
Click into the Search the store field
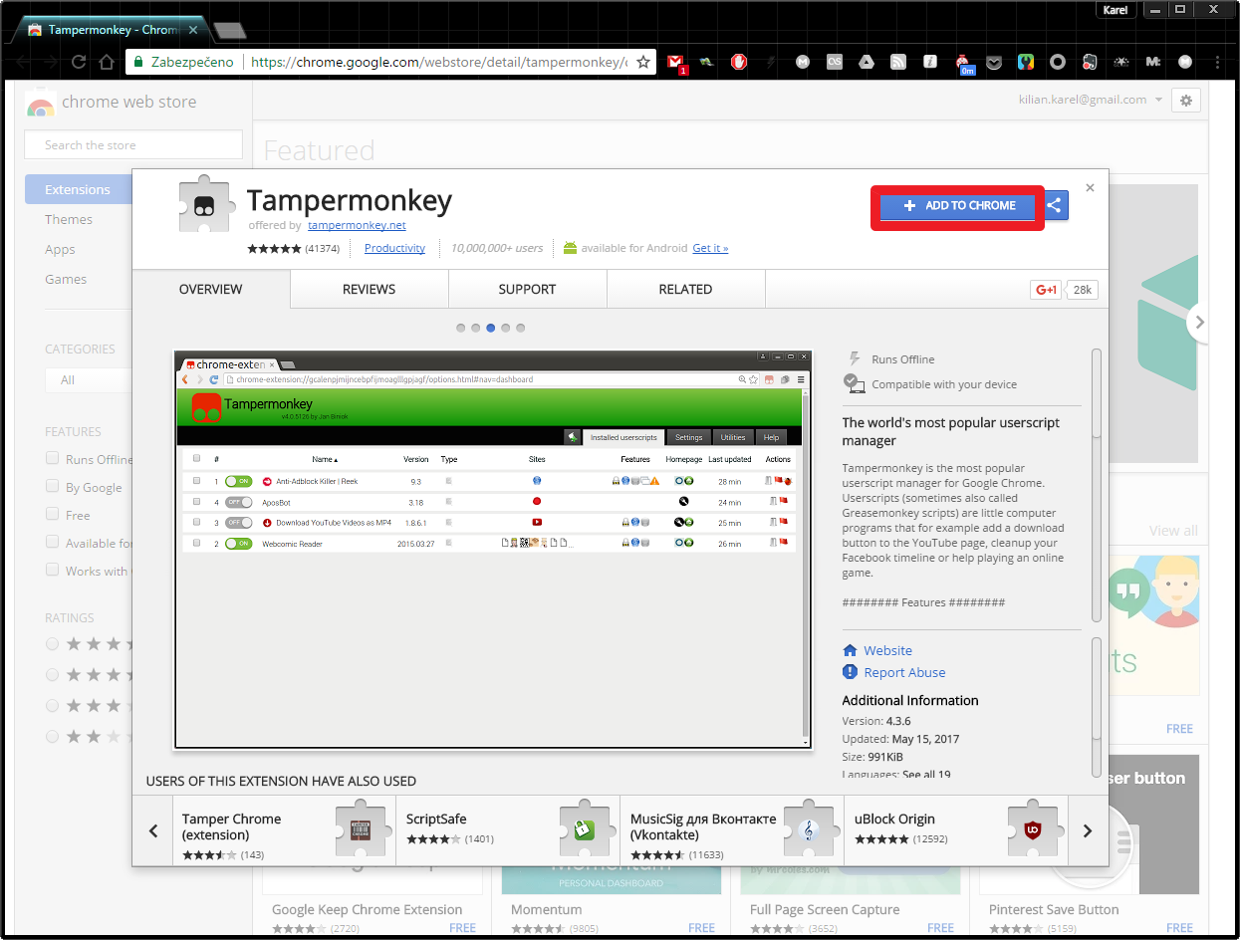click(x=133, y=144)
